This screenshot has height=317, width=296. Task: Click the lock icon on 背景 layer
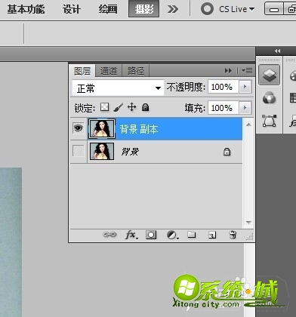coord(227,152)
